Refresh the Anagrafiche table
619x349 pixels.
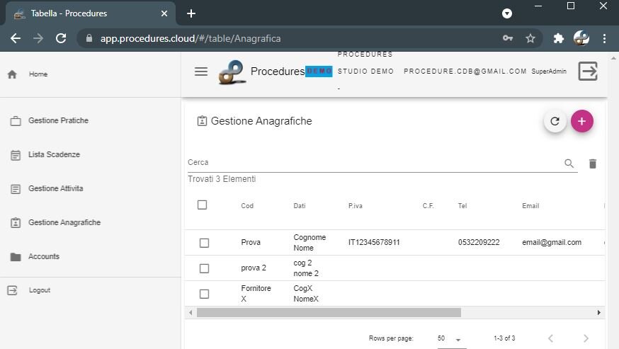555,121
